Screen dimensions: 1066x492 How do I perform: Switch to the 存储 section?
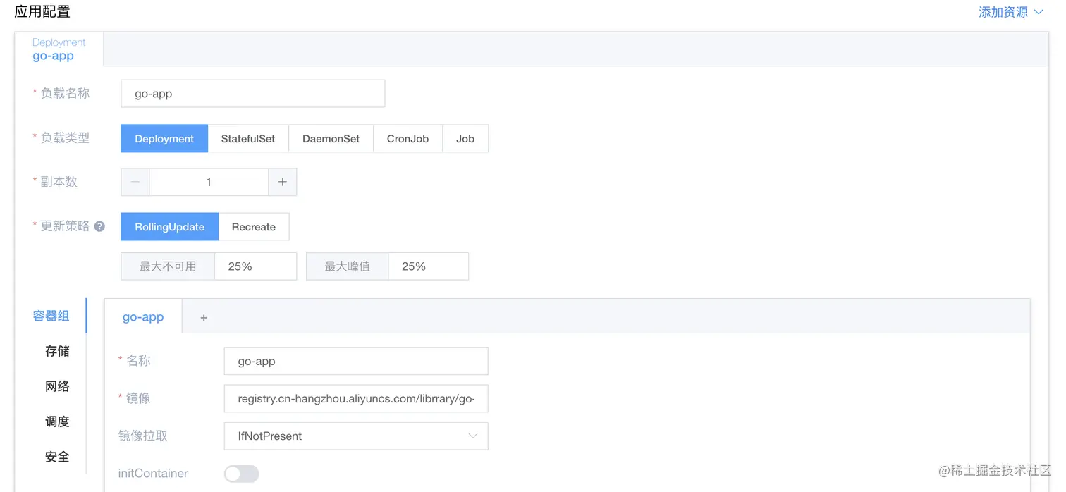pyautogui.click(x=57, y=351)
